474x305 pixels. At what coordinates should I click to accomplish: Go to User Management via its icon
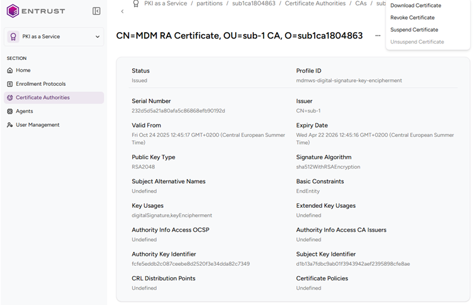coord(10,125)
